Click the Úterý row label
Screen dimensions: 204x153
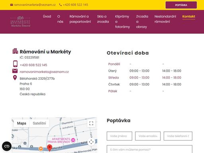(x=112, y=71)
